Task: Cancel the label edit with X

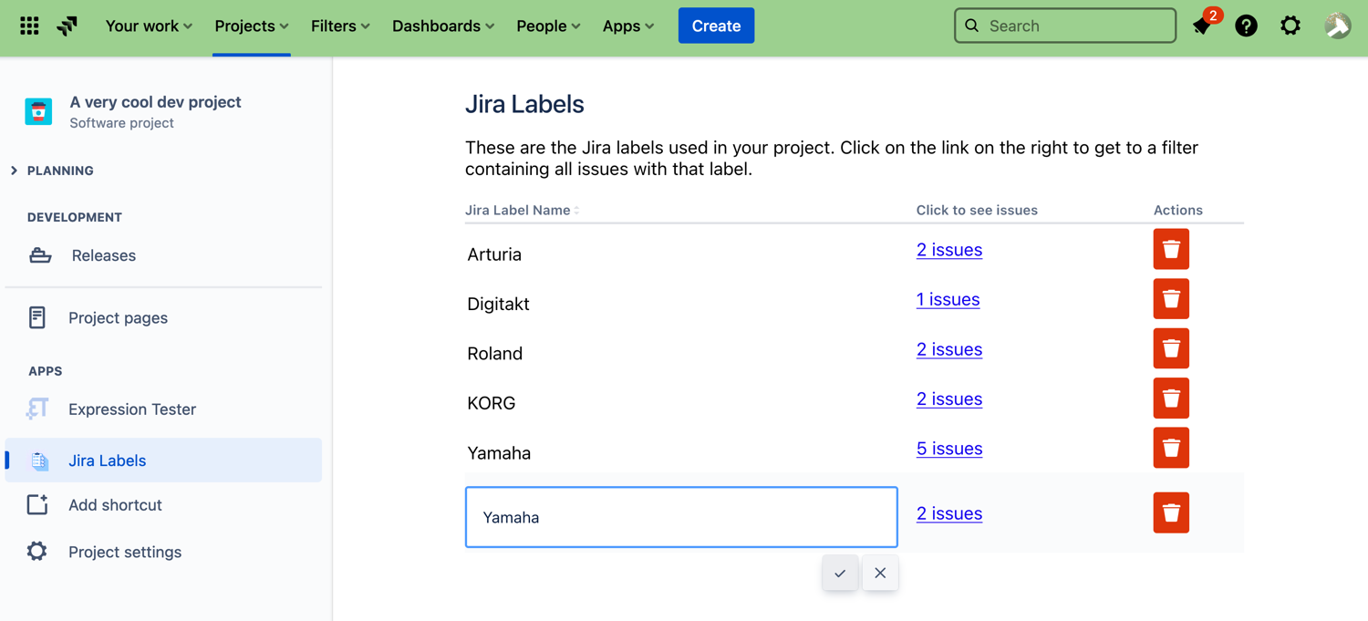Action: point(880,573)
